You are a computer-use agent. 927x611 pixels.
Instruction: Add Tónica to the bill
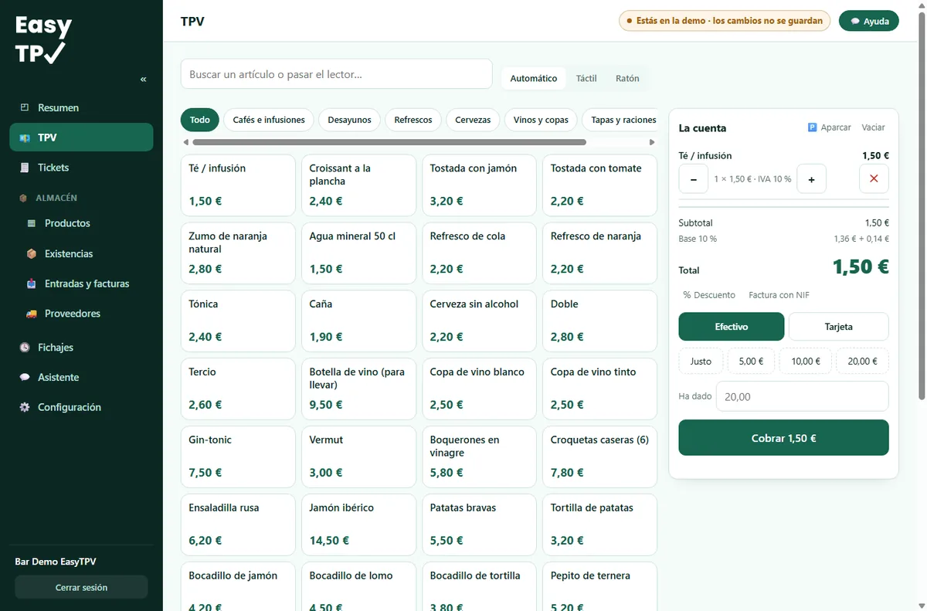238,321
